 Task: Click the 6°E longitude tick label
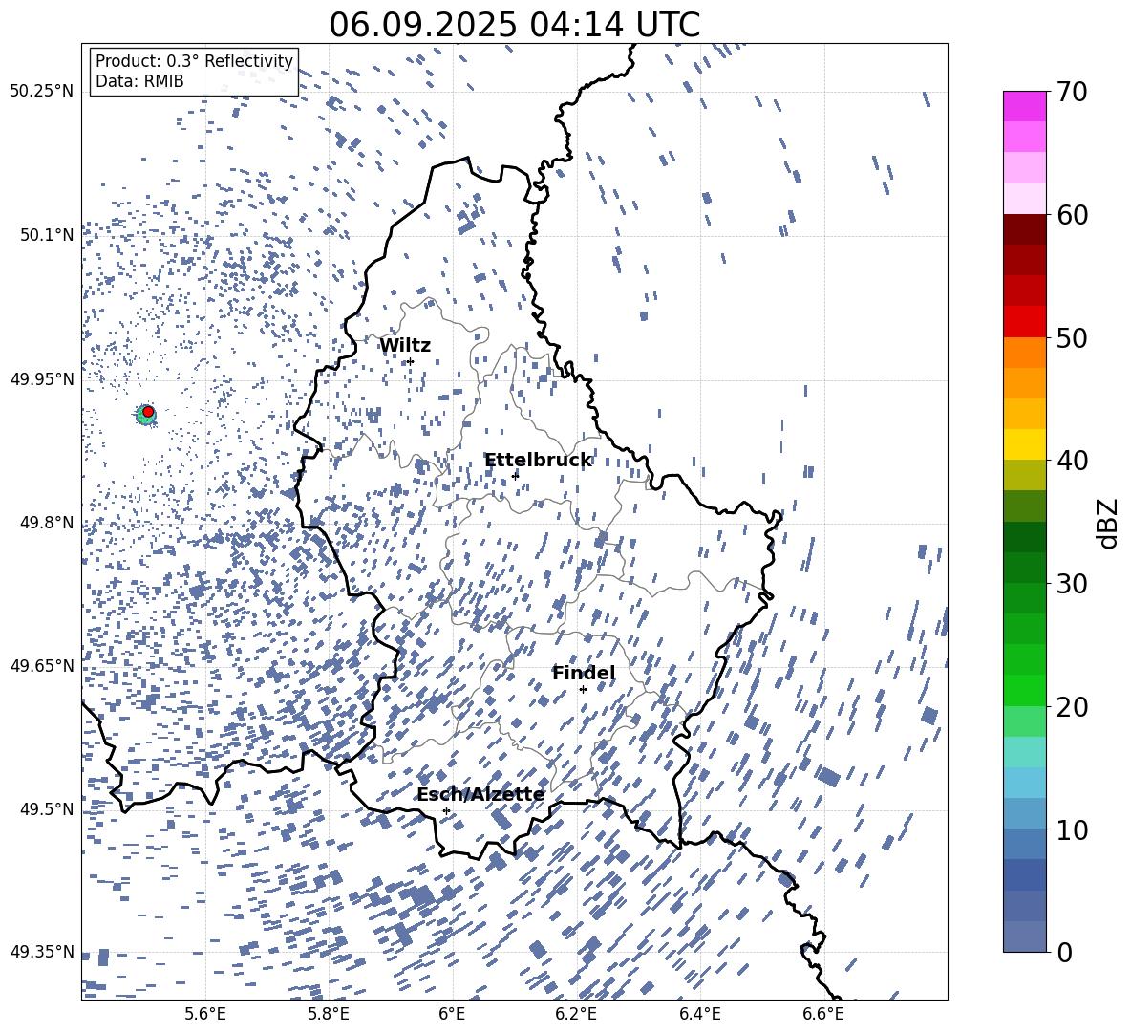pyautogui.click(x=452, y=1014)
